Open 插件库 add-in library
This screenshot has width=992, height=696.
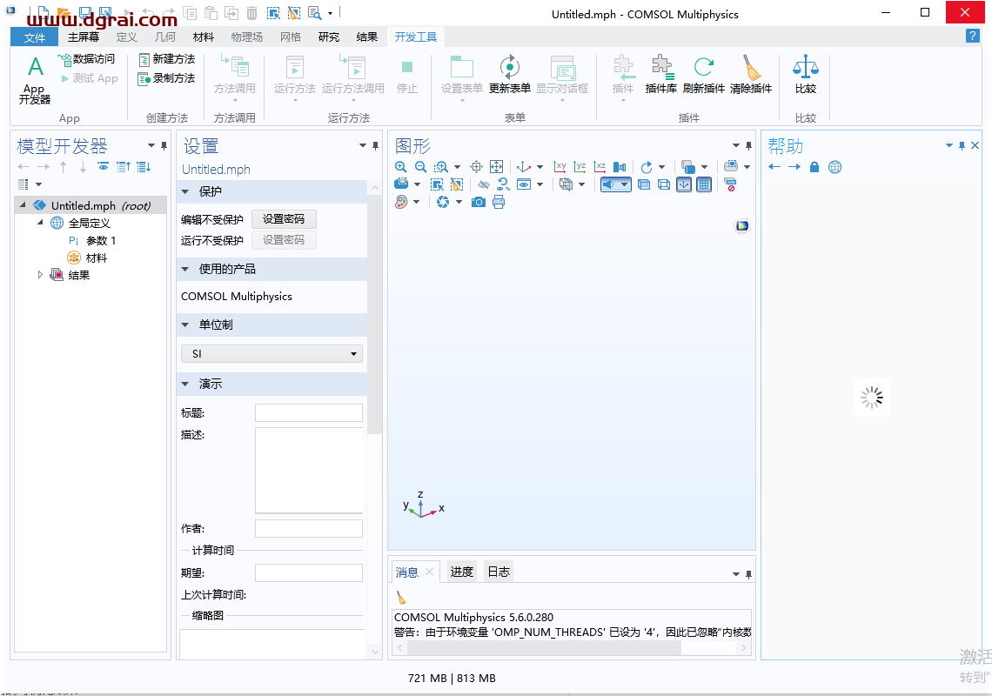pyautogui.click(x=660, y=75)
